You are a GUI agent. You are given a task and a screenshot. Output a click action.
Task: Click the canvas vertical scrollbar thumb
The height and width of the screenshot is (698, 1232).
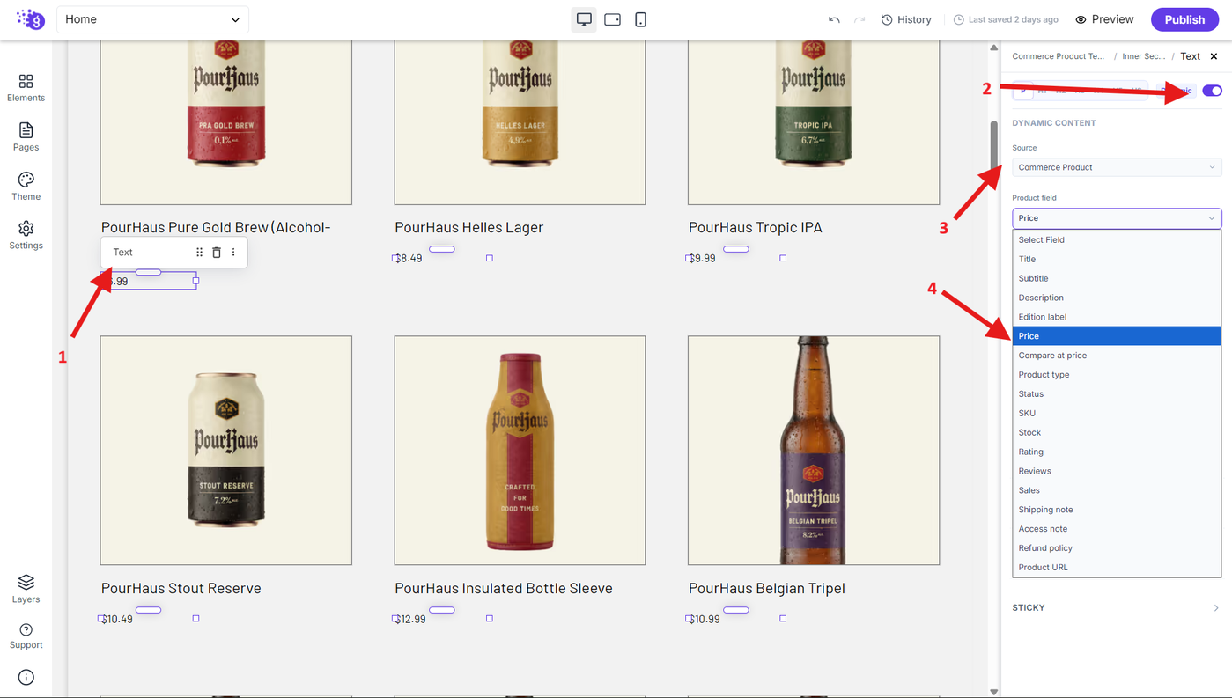(994, 145)
